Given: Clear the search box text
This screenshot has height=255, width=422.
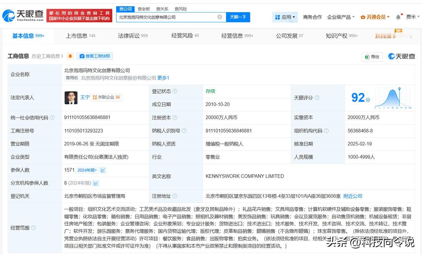Looking at the screenshot, I should pyautogui.click(x=220, y=17).
